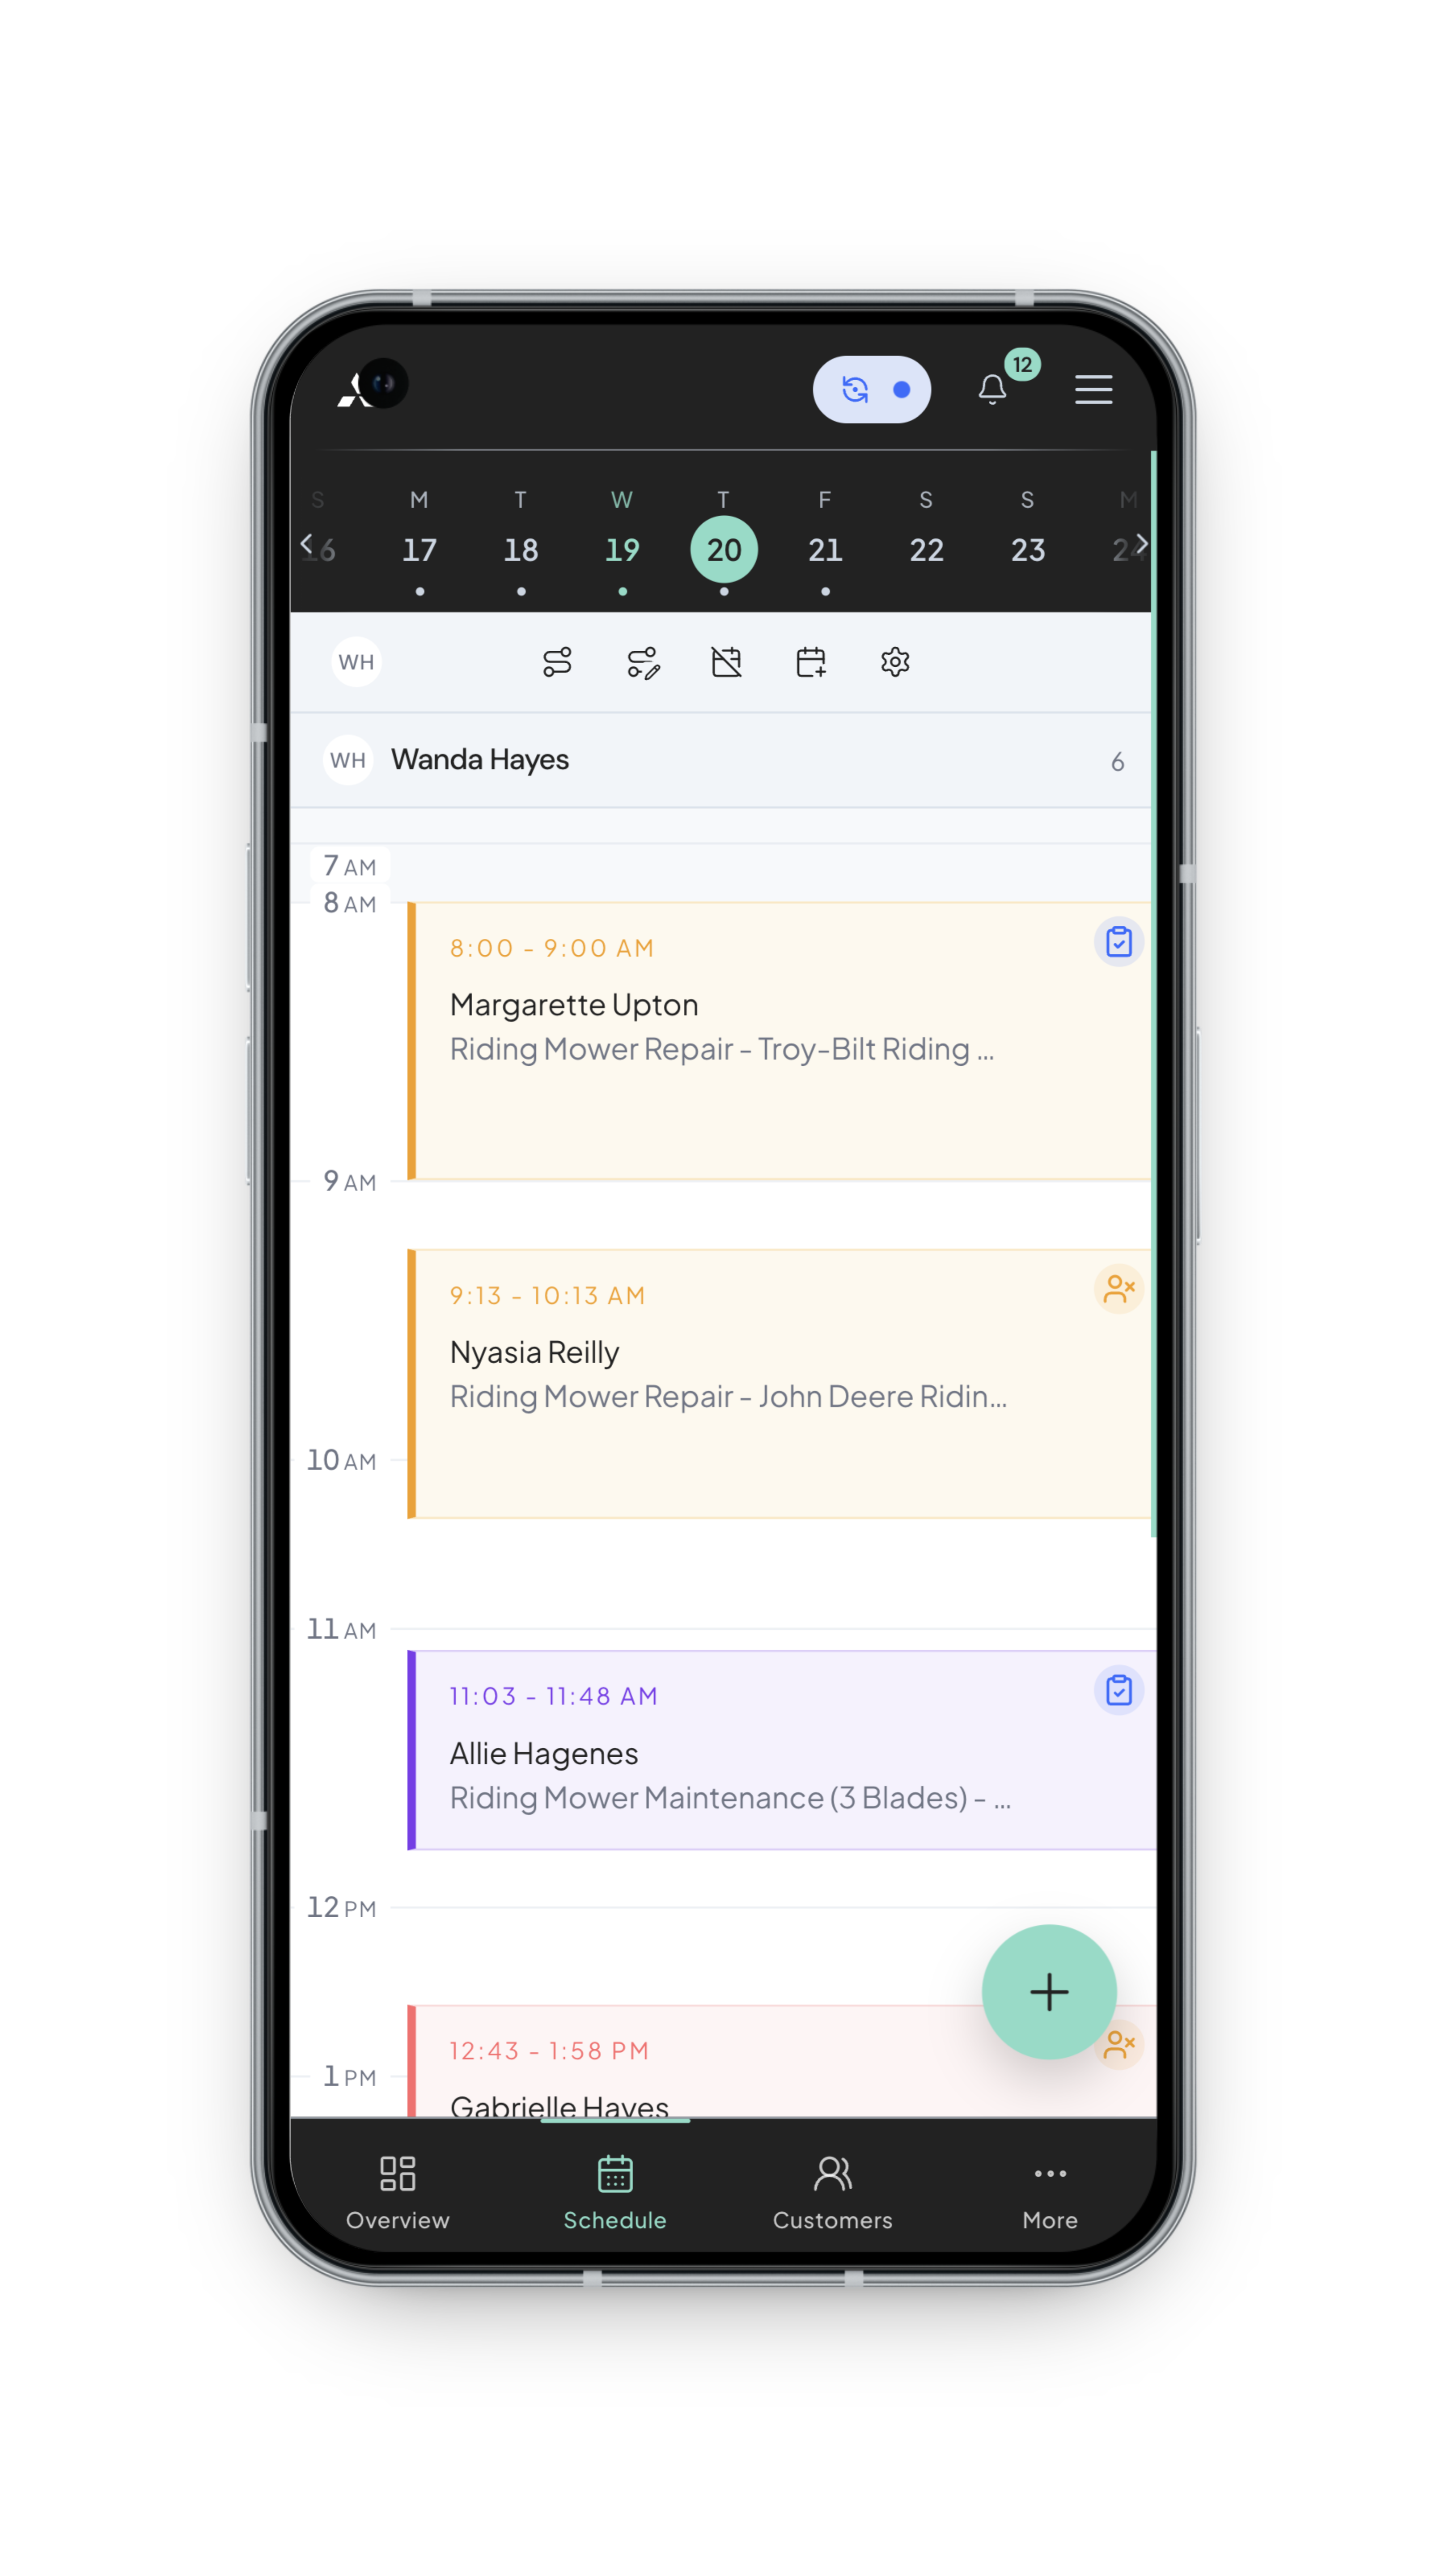The image size is (1449, 2576).
Task: Tap checklist icon on Allie Hagenes job
Action: click(x=1119, y=1690)
